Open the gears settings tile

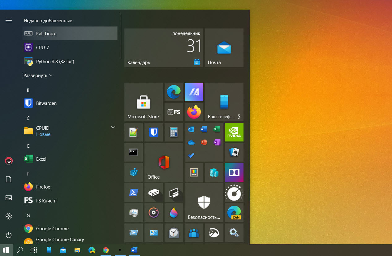234,233
